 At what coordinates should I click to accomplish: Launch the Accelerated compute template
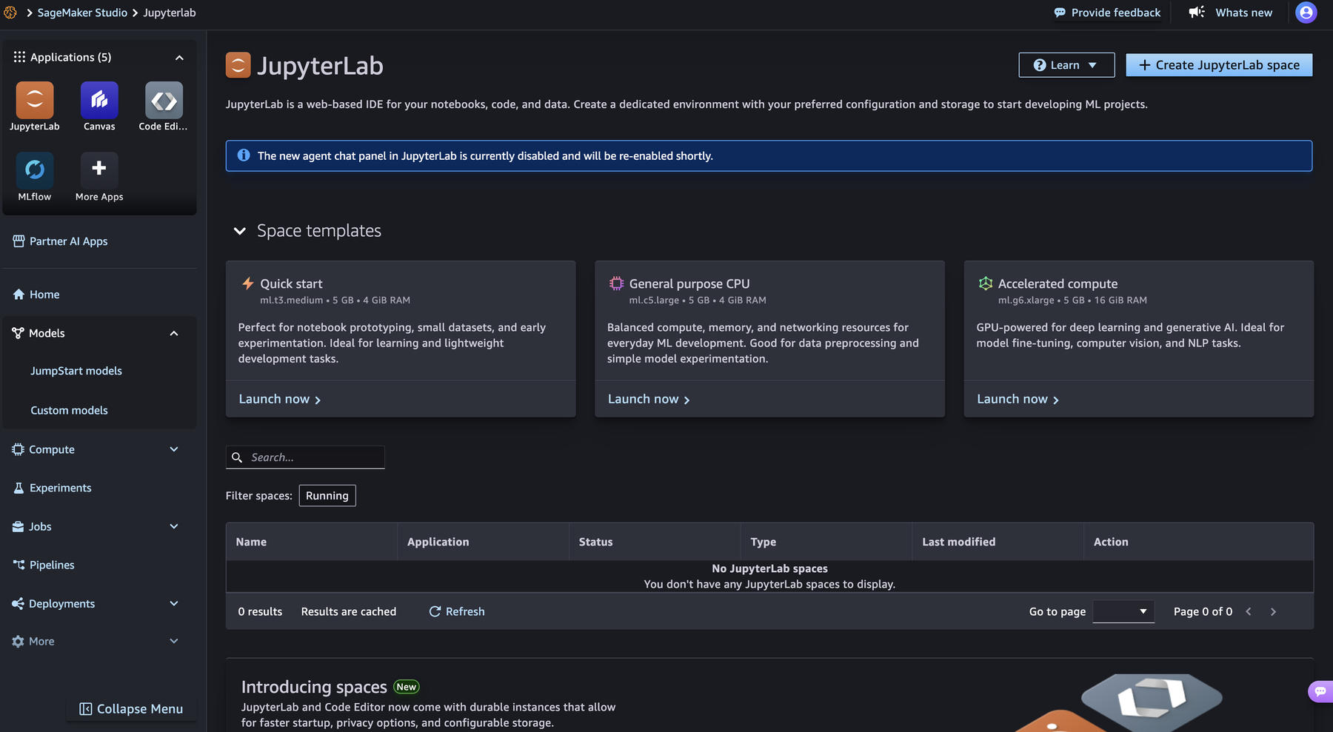click(1018, 399)
